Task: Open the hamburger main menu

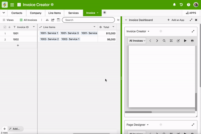Action: pos(12,5)
